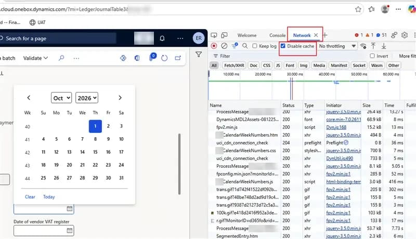This screenshot has height=239, width=416.
Task: Click the form vertical scrollbar
Action: click(179, 164)
